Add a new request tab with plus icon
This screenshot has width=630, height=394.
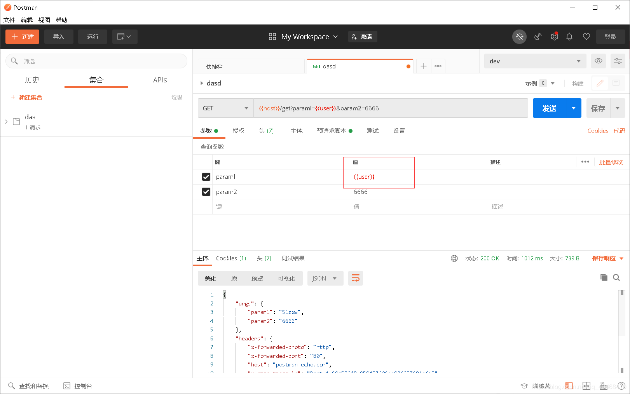pos(424,66)
